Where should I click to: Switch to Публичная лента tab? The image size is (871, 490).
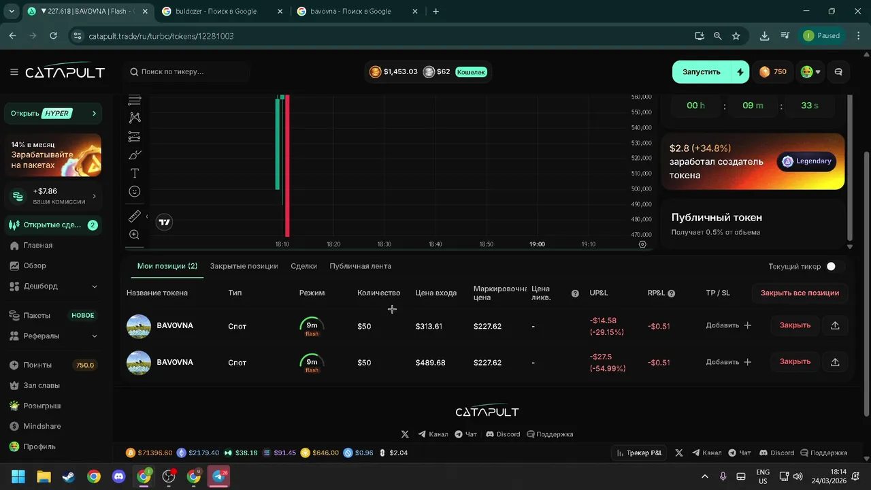pyautogui.click(x=360, y=266)
